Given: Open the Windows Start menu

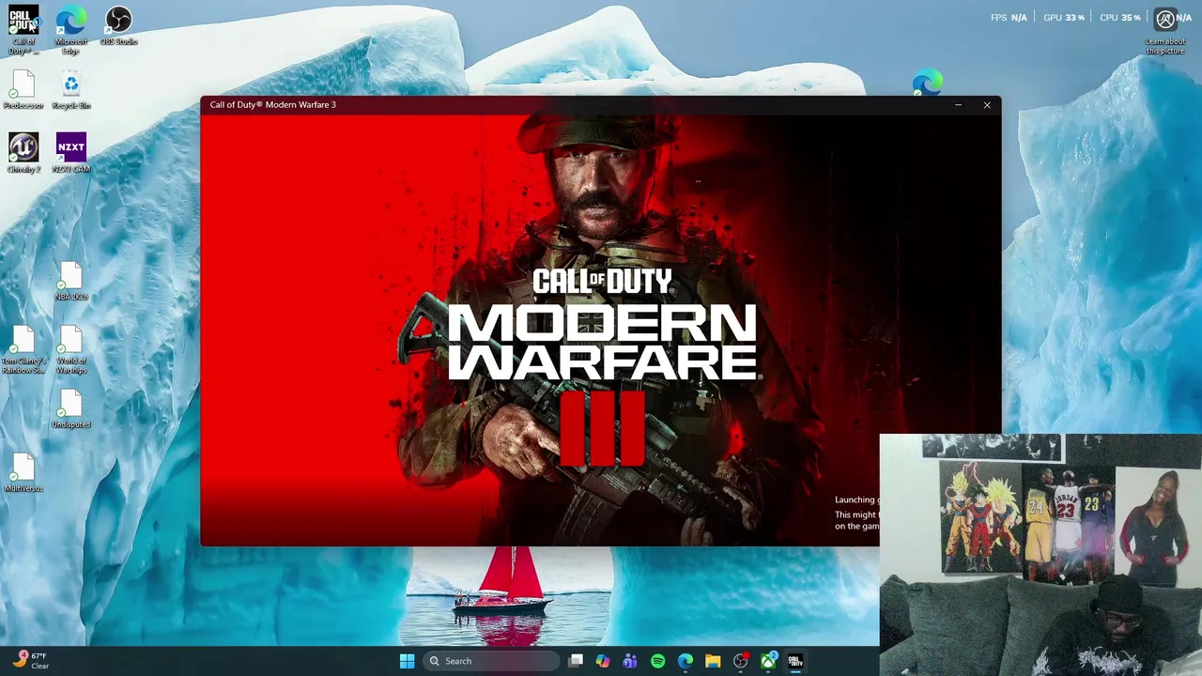Looking at the screenshot, I should pyautogui.click(x=407, y=661).
